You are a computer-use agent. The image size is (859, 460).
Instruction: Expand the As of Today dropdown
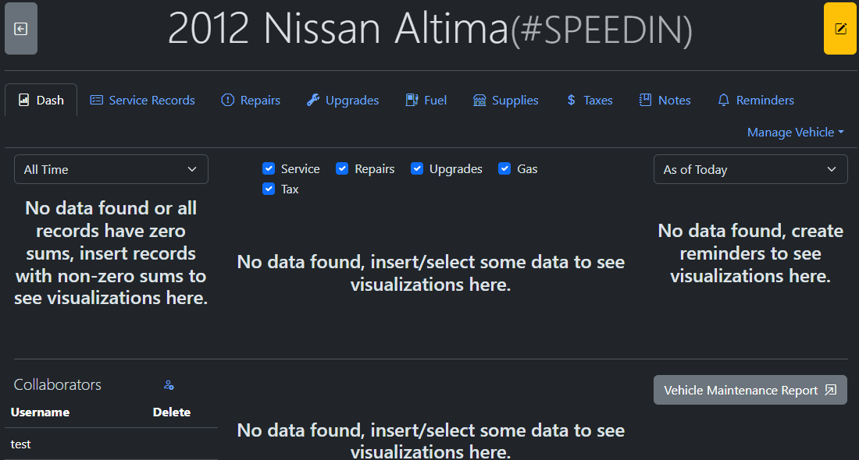click(750, 169)
